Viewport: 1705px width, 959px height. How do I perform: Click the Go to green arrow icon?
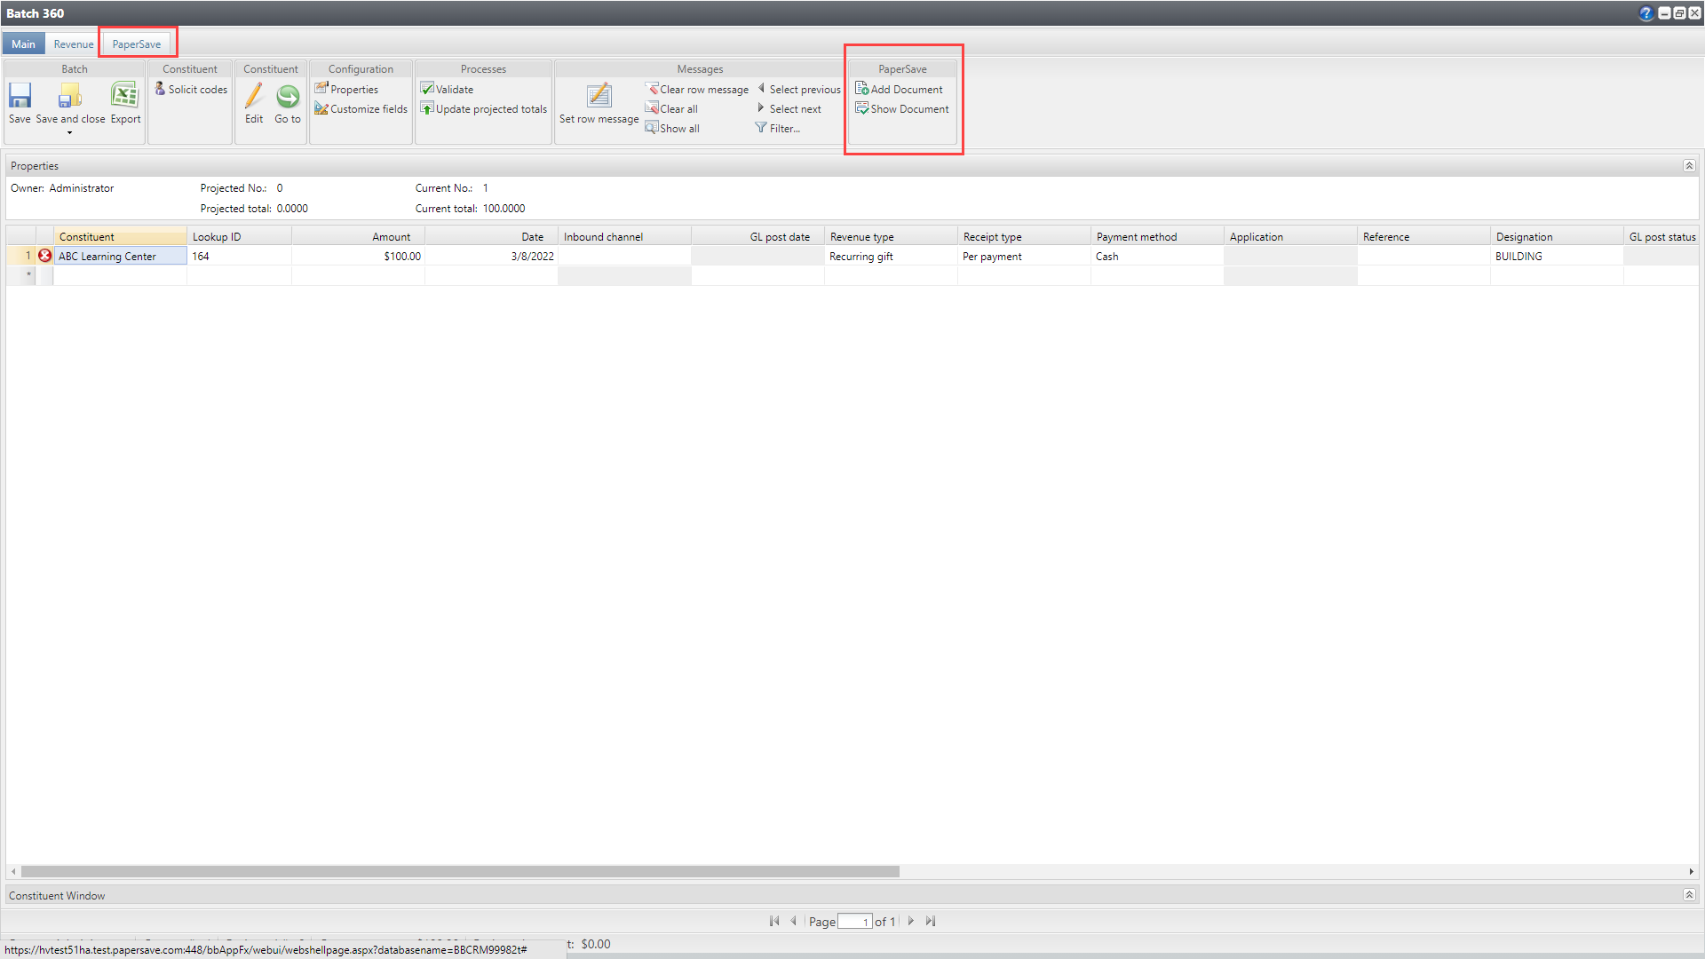pyautogui.click(x=288, y=96)
